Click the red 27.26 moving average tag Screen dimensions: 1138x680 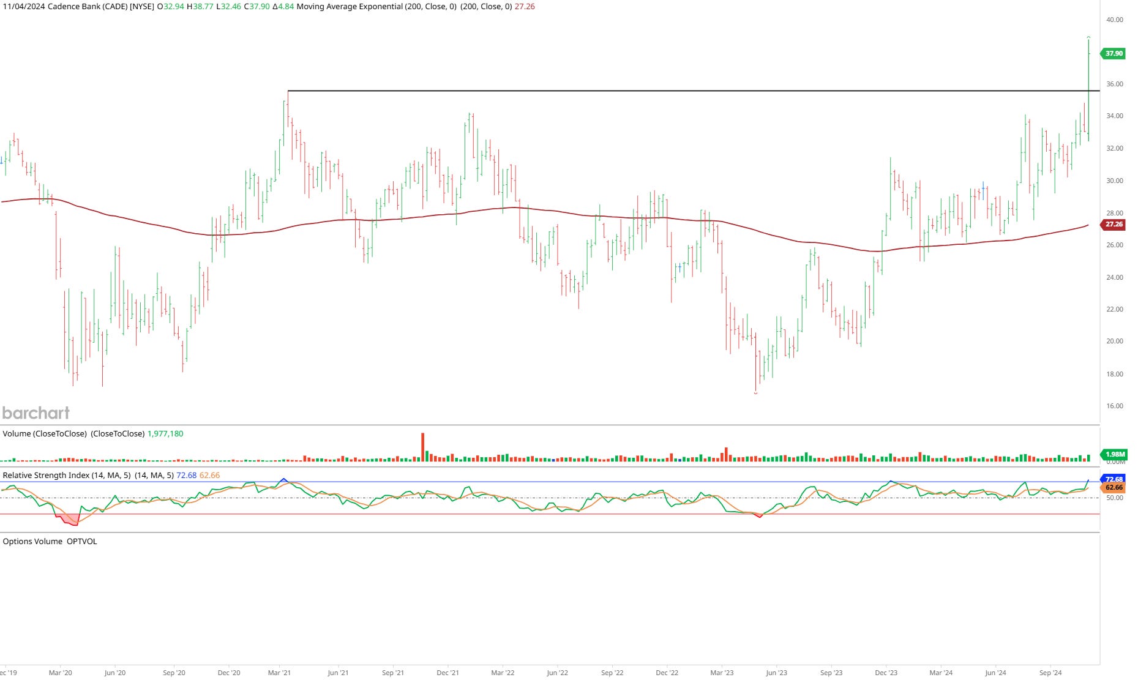coord(1114,224)
